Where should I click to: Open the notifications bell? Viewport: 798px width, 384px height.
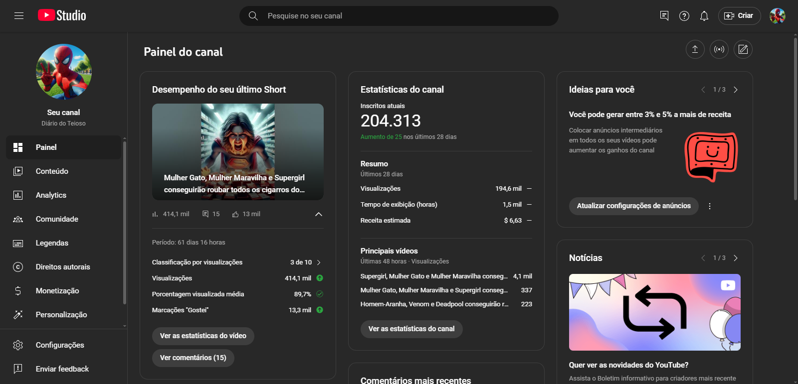coord(704,16)
